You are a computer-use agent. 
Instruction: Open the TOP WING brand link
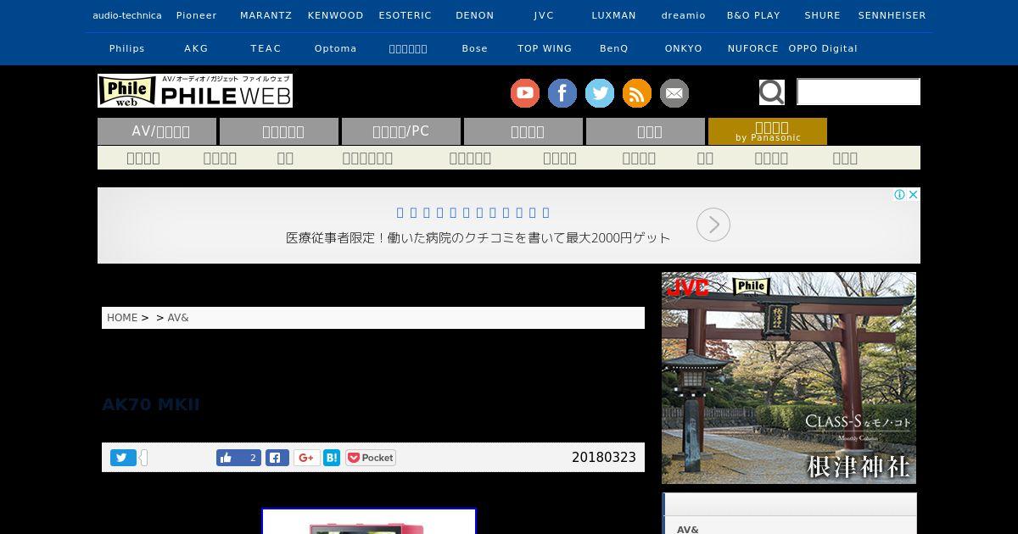click(x=545, y=48)
